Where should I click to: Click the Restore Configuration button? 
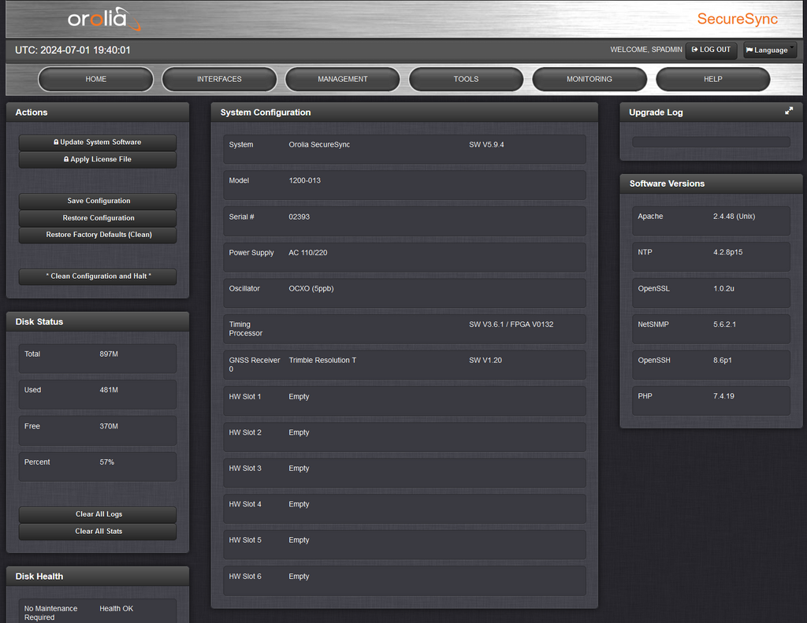click(98, 218)
